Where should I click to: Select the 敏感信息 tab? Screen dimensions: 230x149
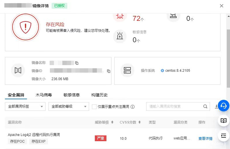point(71,95)
